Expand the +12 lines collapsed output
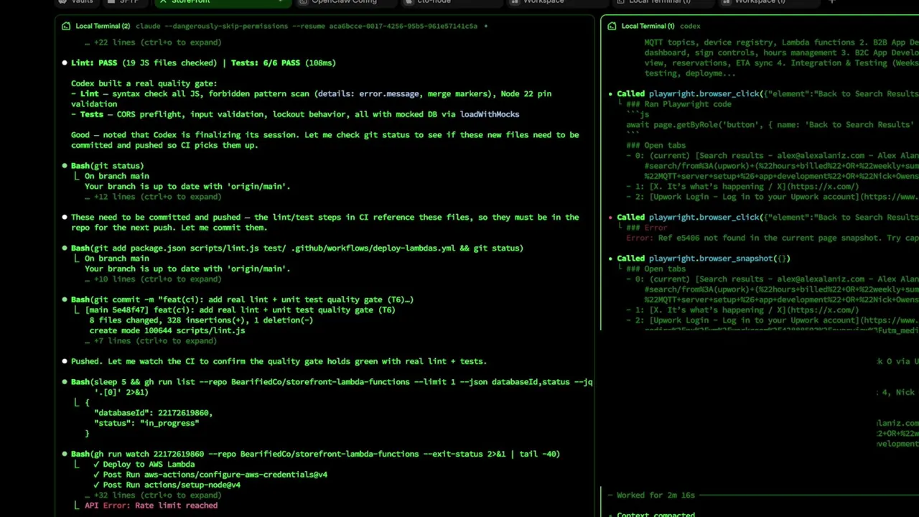The image size is (919, 517). click(x=152, y=197)
